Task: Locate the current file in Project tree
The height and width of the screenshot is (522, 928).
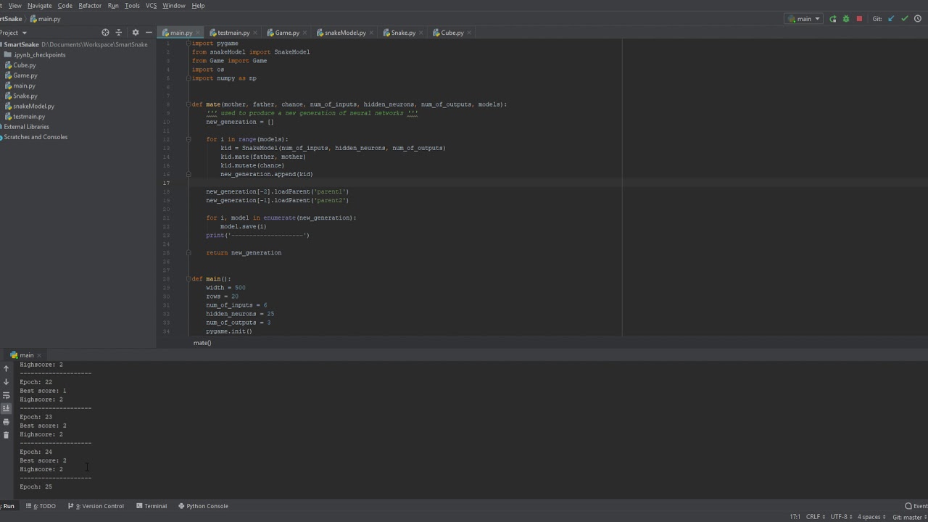Action: pyautogui.click(x=105, y=33)
